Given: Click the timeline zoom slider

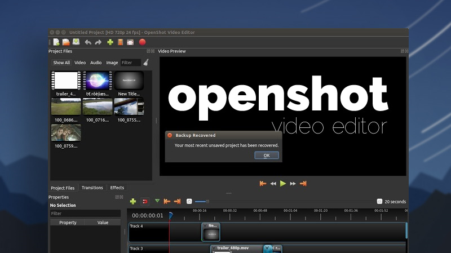Looking at the screenshot, I should click(x=207, y=201).
